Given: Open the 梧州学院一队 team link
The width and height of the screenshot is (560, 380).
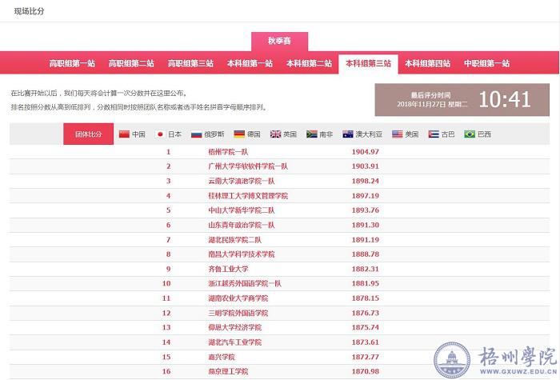Looking at the screenshot, I should (x=229, y=151).
